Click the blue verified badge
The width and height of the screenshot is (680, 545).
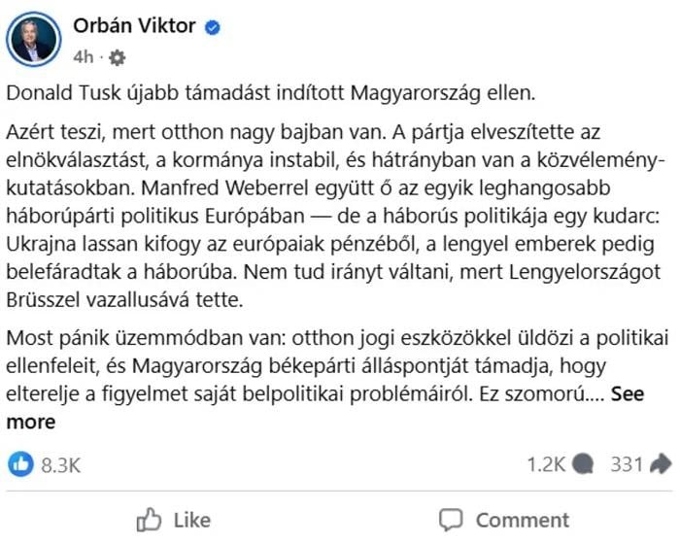tap(213, 28)
